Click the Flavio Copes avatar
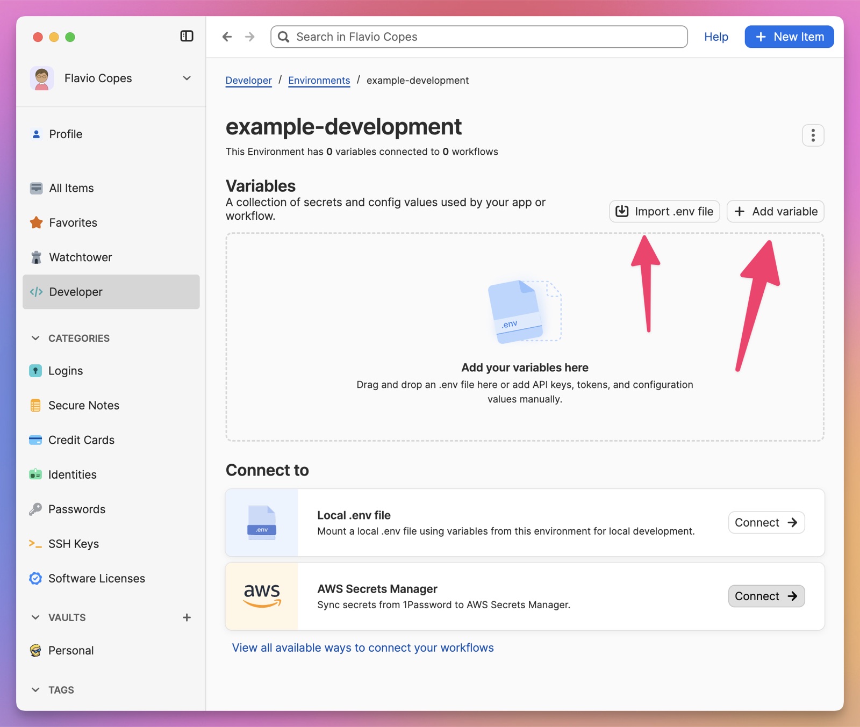The image size is (860, 727). [x=42, y=78]
